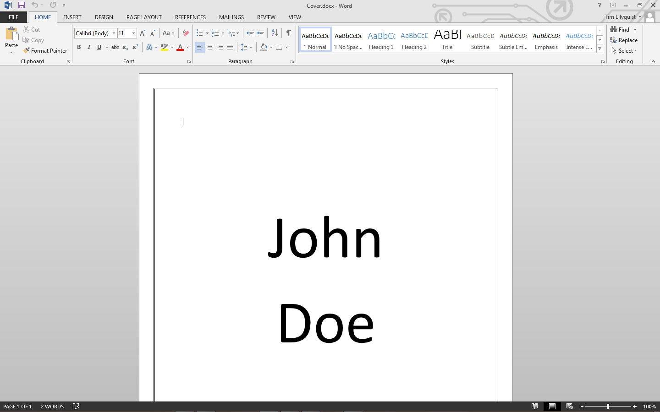Switch to REVIEW tab
The image size is (660, 412).
point(266,17)
